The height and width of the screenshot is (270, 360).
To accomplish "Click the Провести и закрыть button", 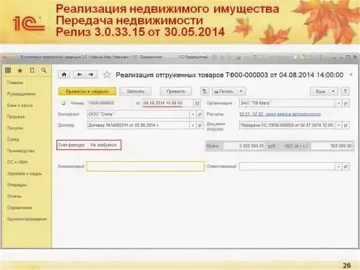I will [x=87, y=91].
